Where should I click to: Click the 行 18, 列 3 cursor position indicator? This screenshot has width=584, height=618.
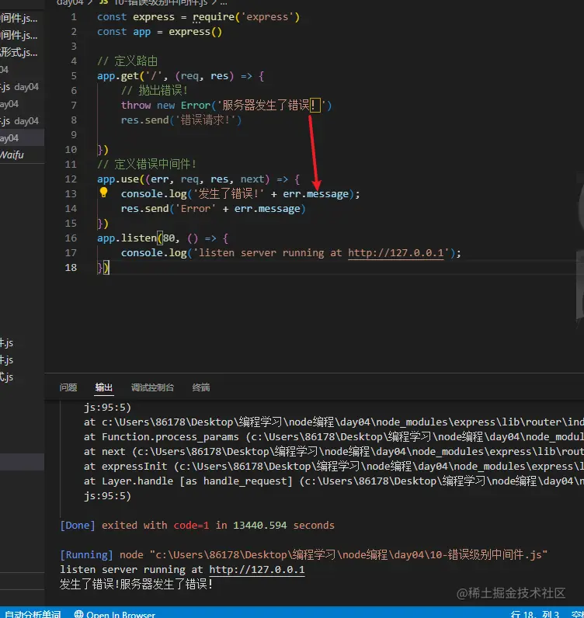[535, 614]
